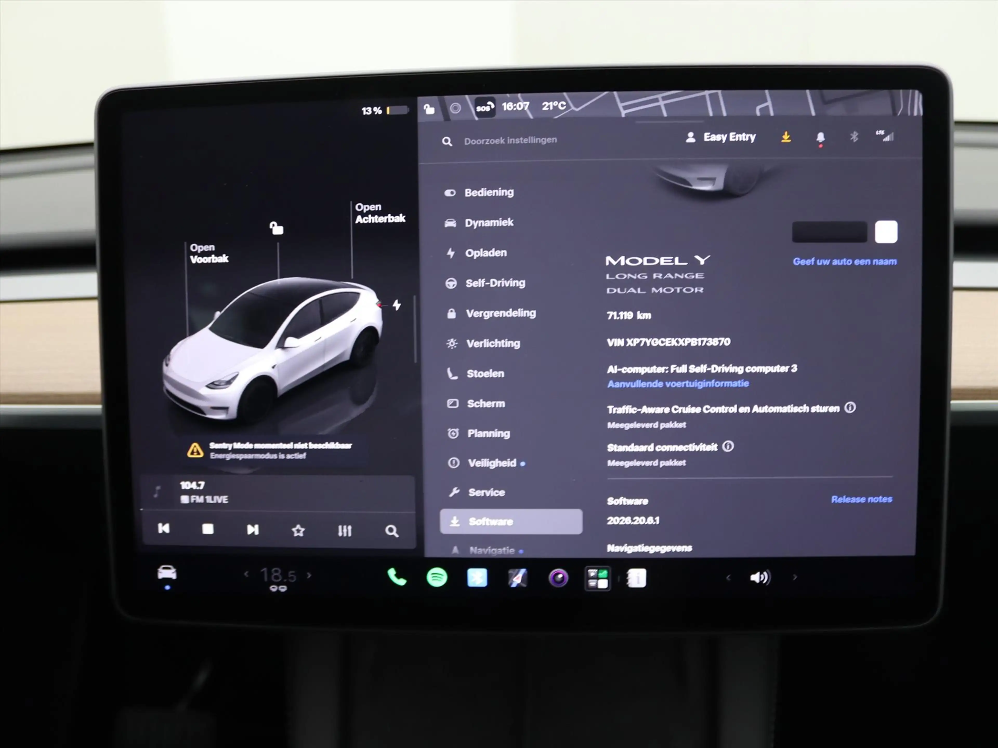Toggle the car lock icon above vehicle
The image size is (998, 748).
(x=276, y=228)
